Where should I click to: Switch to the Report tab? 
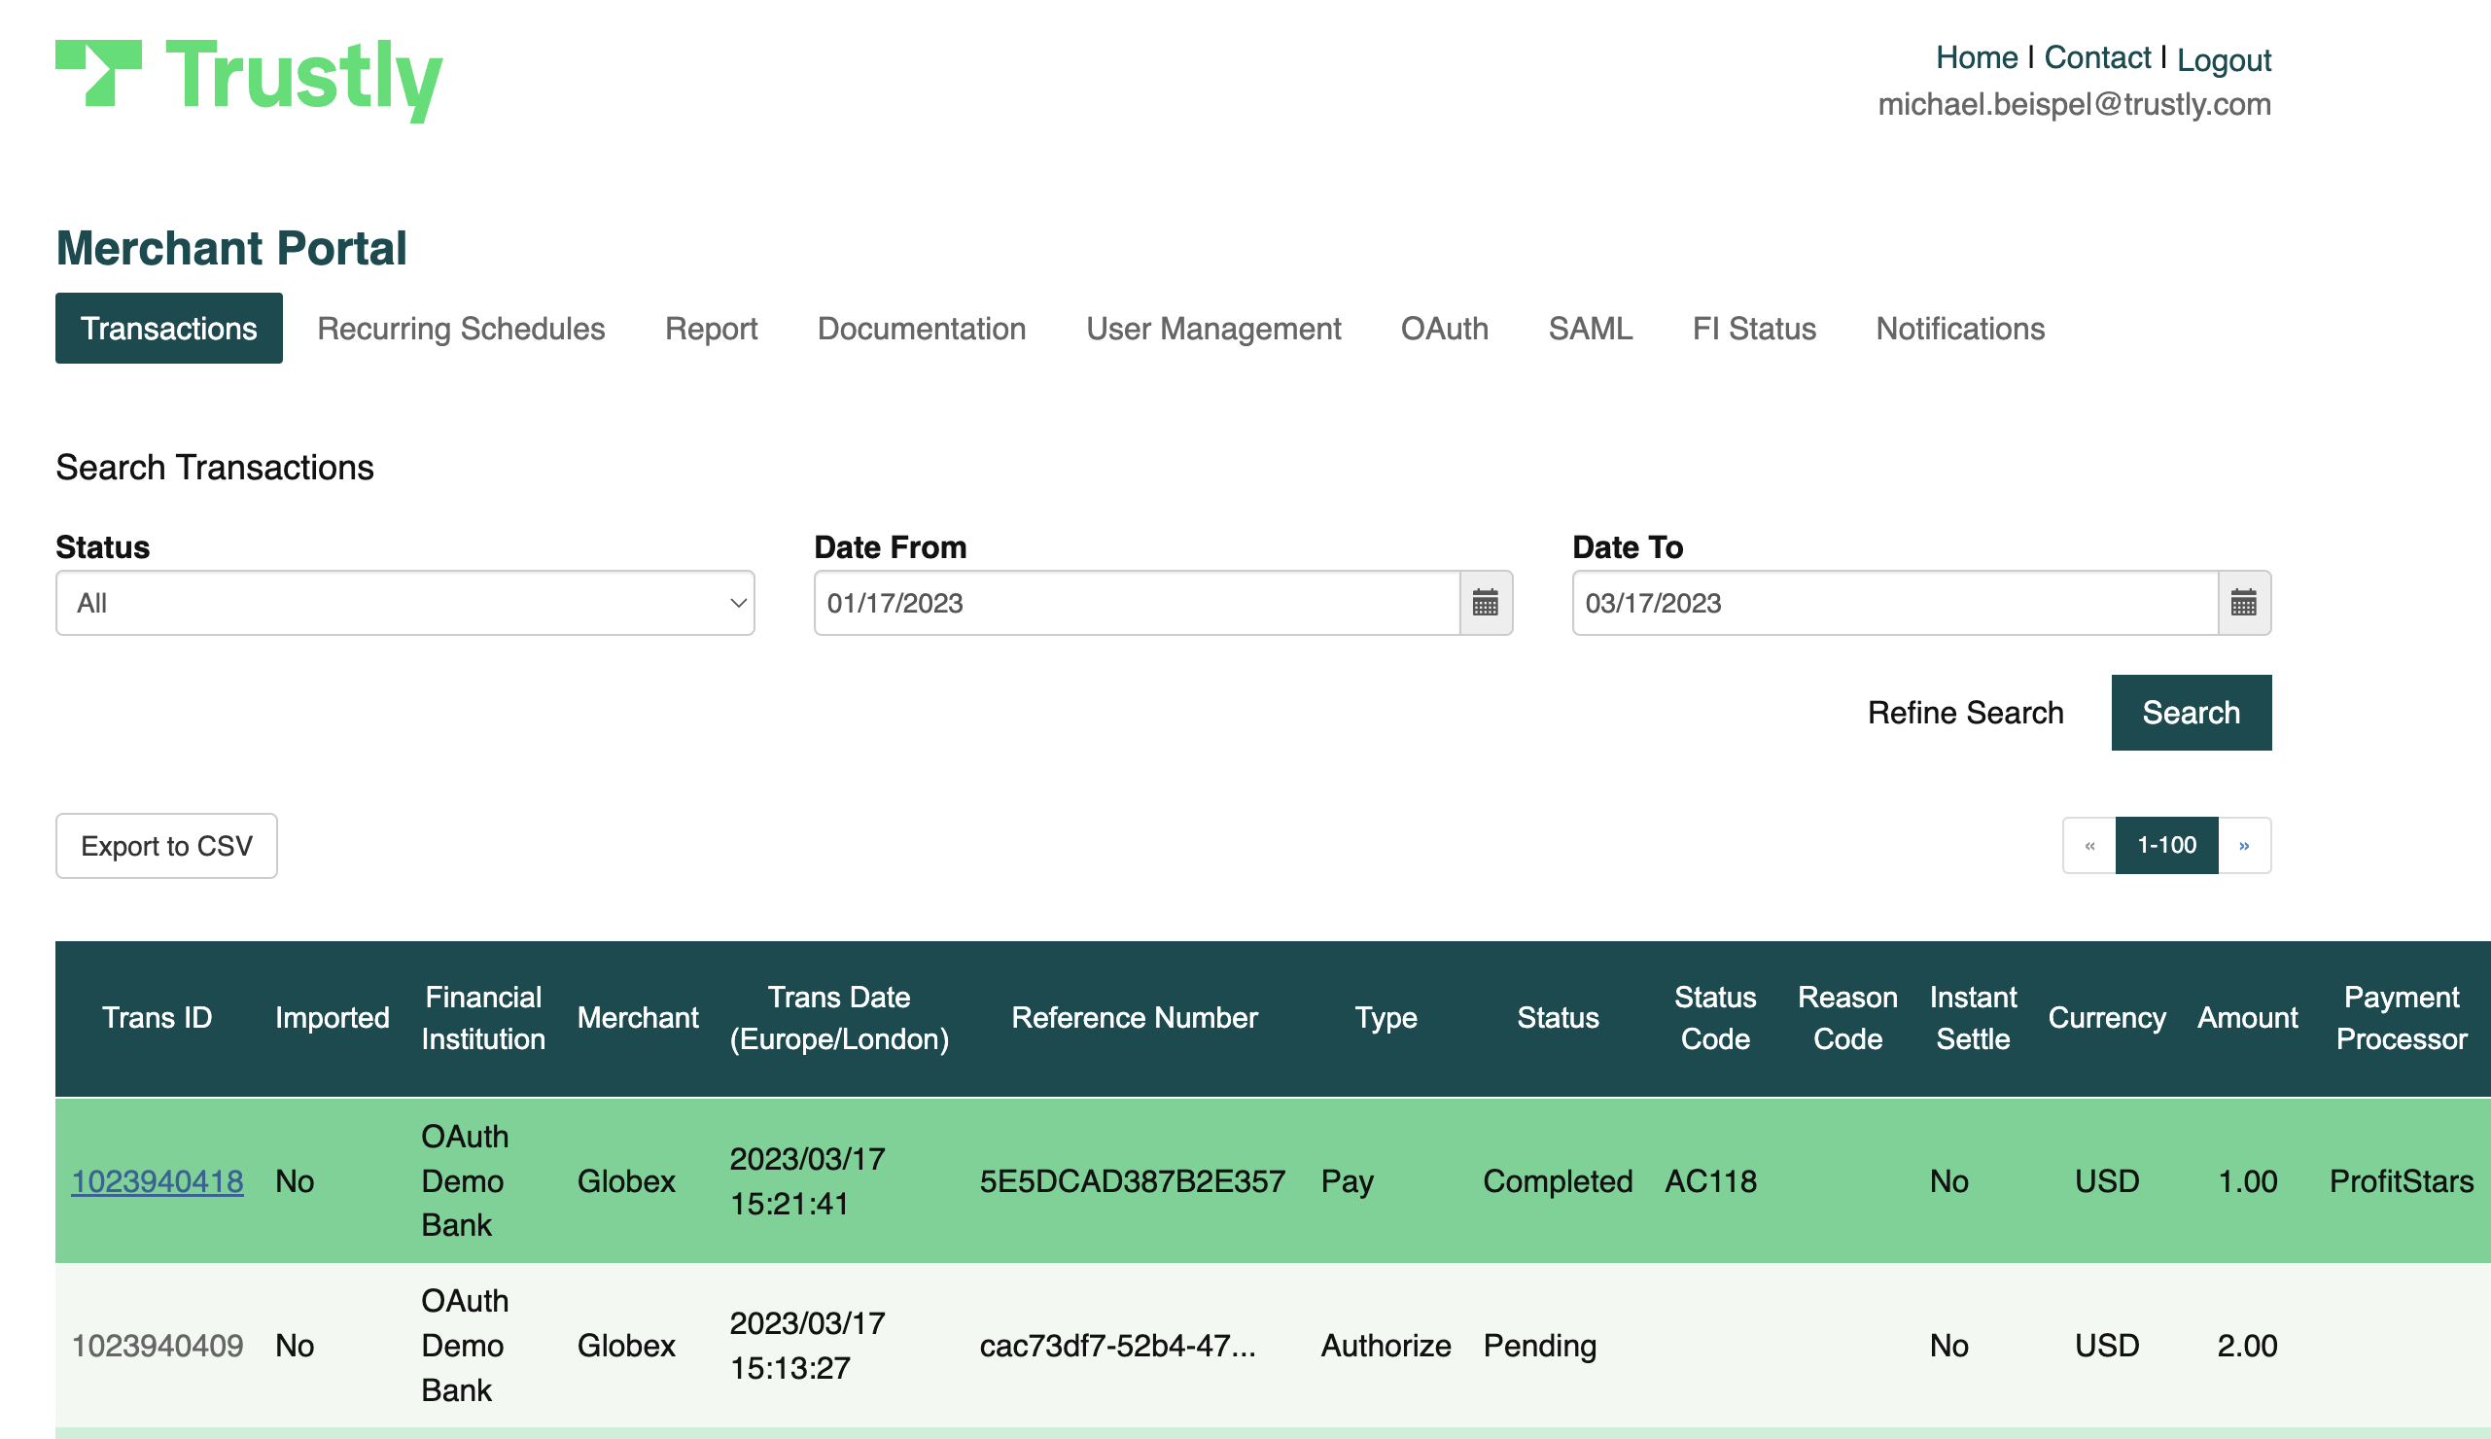coord(711,328)
